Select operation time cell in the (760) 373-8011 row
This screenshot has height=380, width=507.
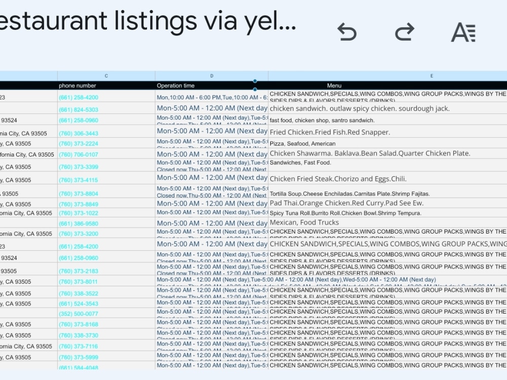[x=212, y=281]
